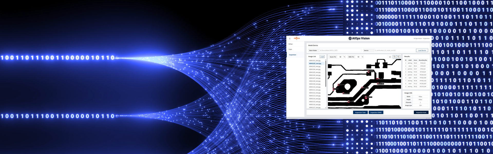Select the Inspection sidebar item
493x154 pixels.
[292, 55]
